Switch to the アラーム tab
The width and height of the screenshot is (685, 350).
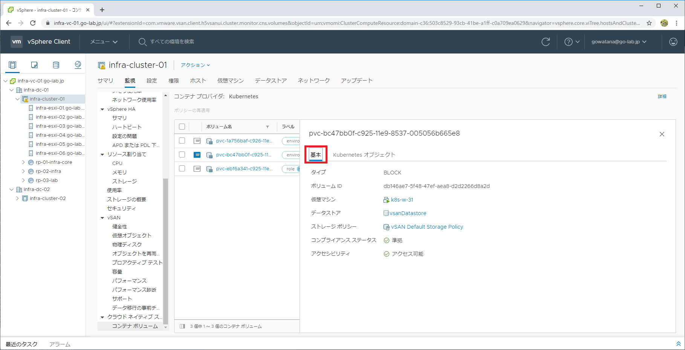coord(60,344)
